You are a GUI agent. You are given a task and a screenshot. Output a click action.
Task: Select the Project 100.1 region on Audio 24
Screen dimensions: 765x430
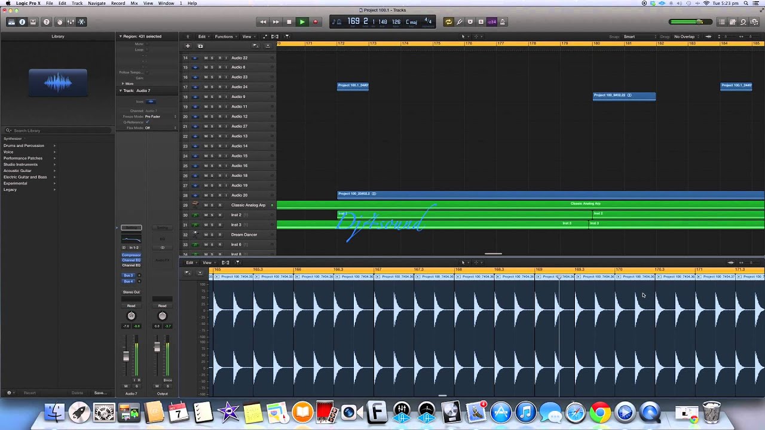[353, 86]
